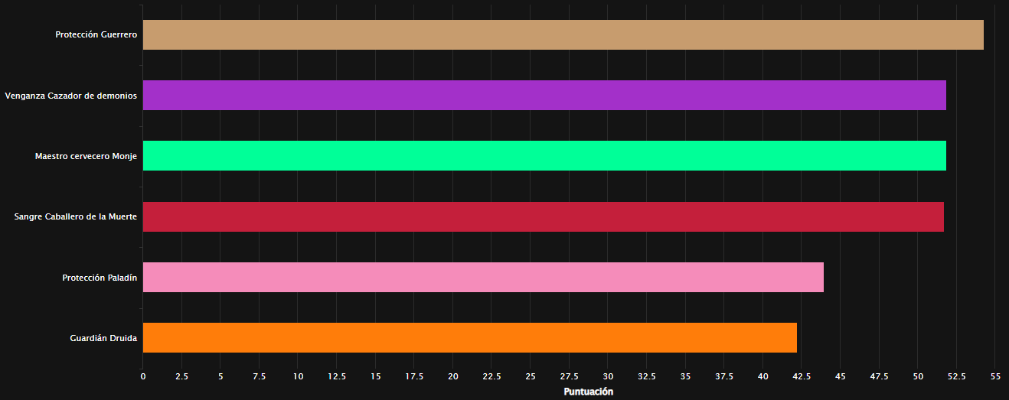Click the 37.5 x-axis tick label
The height and width of the screenshot is (400, 1009).
point(724,376)
